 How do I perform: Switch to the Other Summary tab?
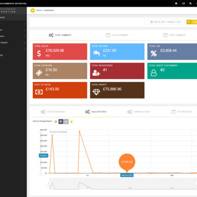point(117,35)
